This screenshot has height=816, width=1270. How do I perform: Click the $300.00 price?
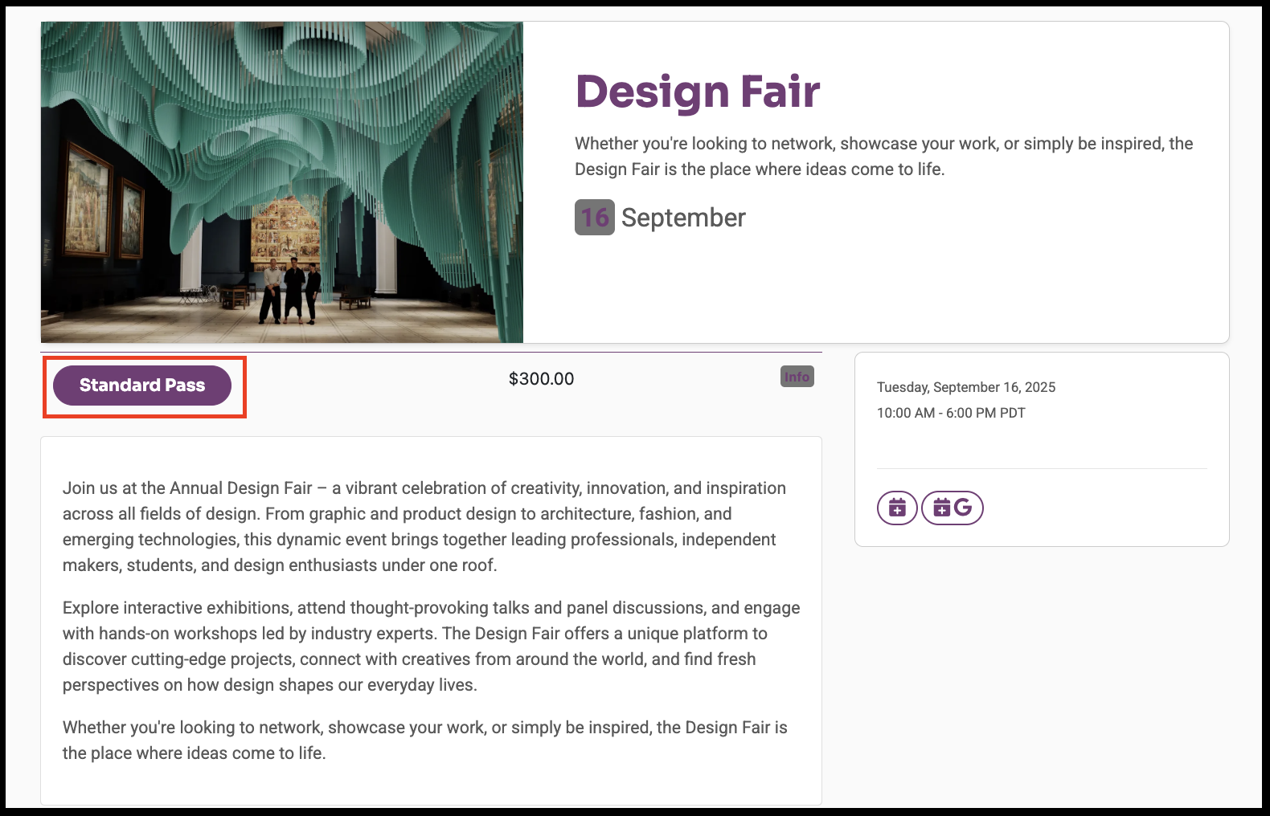tap(541, 378)
